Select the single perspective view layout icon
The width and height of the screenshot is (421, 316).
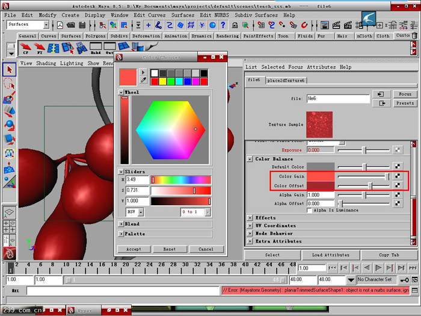click(x=10, y=212)
